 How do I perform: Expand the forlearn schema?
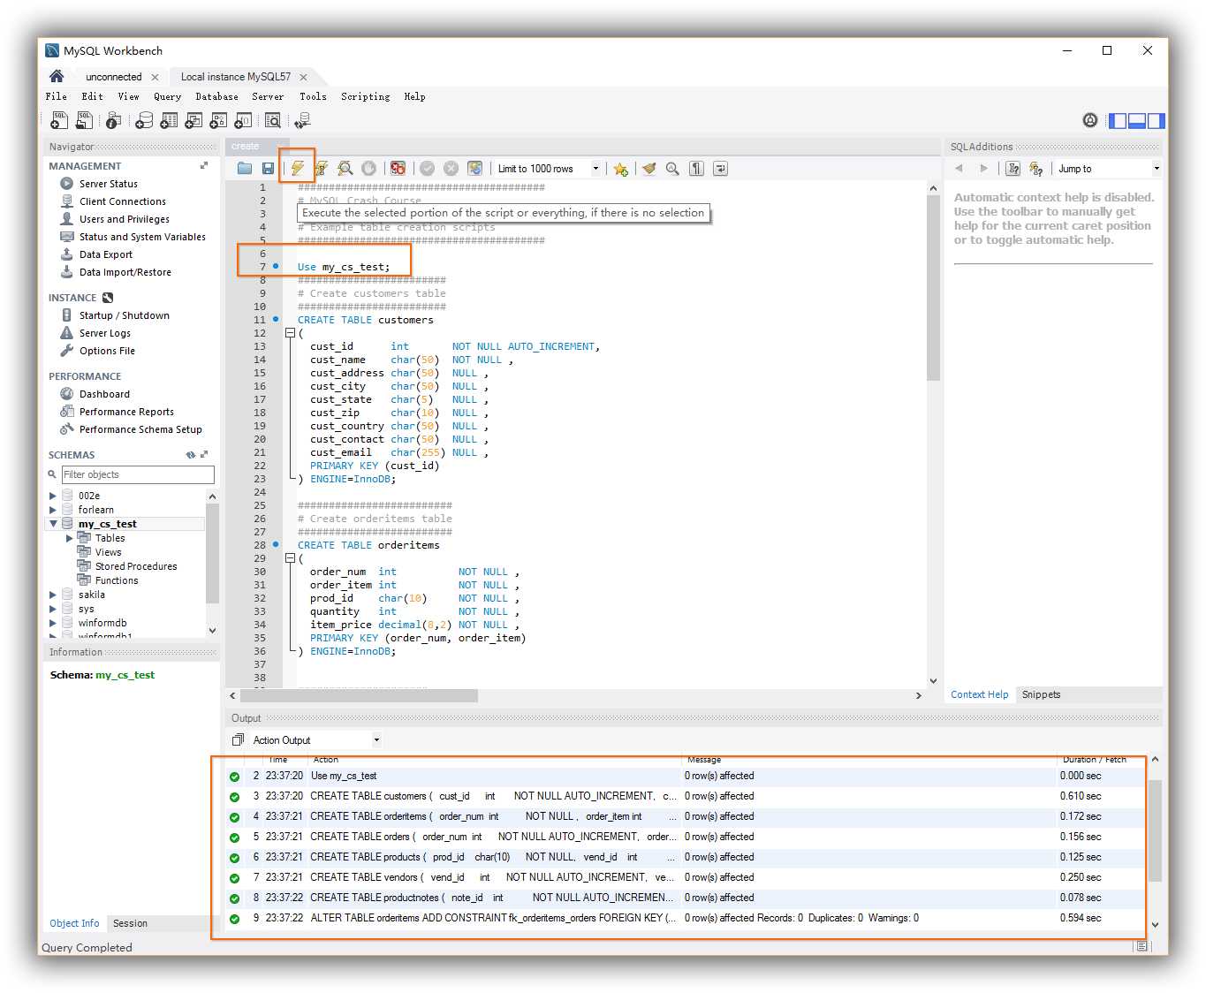pos(53,510)
